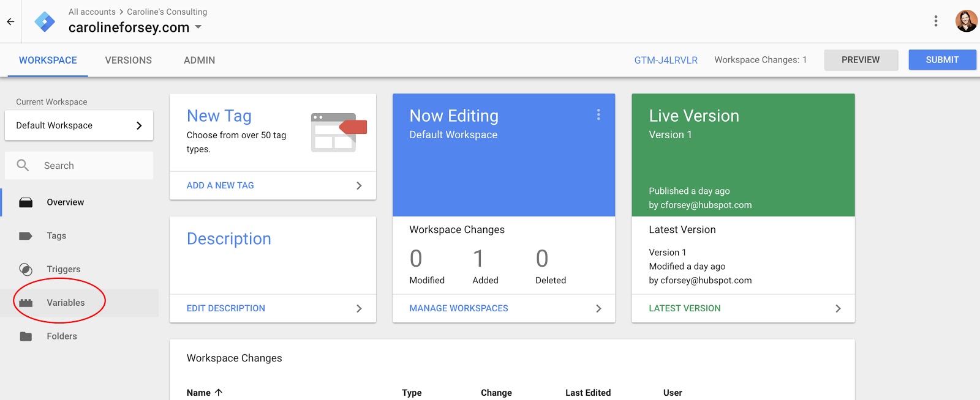Screen dimensions: 980x400
Task: Click the Triggers icon in sidebar
Action: [26, 269]
